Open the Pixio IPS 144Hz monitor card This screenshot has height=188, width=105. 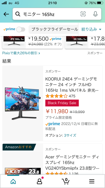pos(33,42)
